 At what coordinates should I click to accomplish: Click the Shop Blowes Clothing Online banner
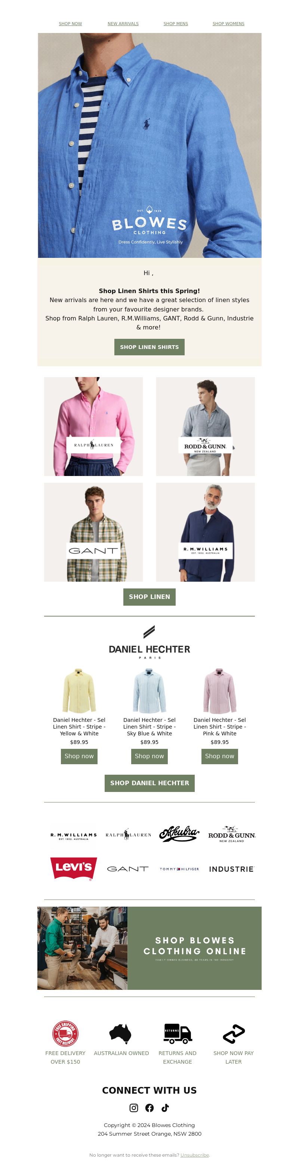click(149, 948)
